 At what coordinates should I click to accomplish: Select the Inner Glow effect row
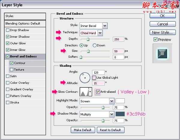pyautogui.click(x=25, y=50)
